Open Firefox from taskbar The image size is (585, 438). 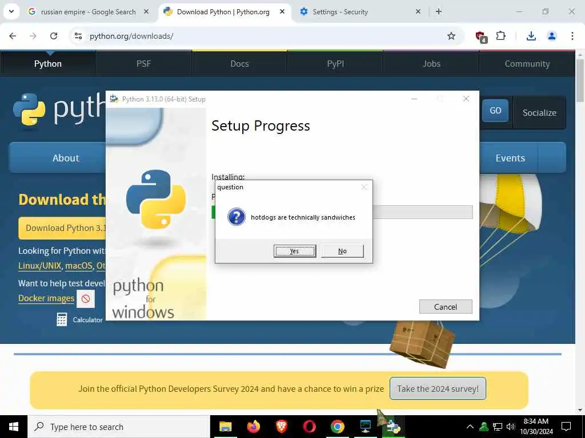coord(253,427)
